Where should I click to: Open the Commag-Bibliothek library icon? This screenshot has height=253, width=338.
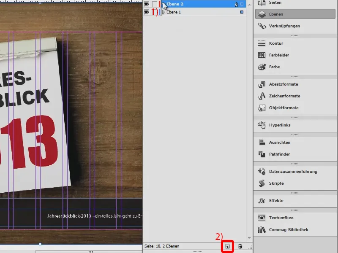262,229
